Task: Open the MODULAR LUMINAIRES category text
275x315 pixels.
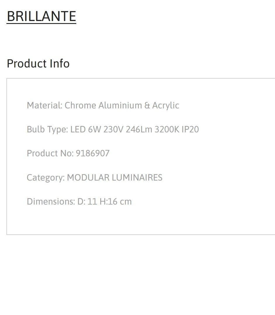Action: point(115,177)
